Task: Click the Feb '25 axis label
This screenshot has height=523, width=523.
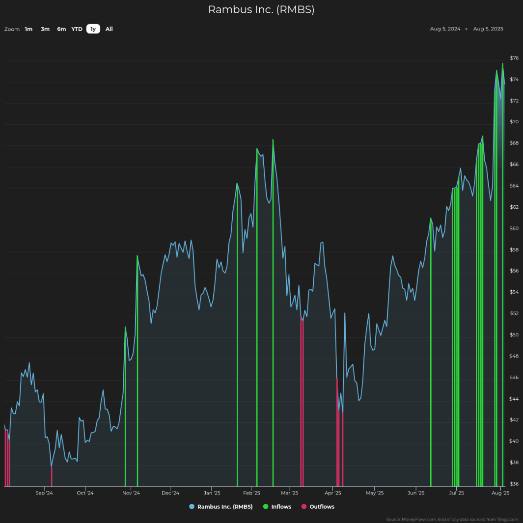Action: [x=251, y=493]
